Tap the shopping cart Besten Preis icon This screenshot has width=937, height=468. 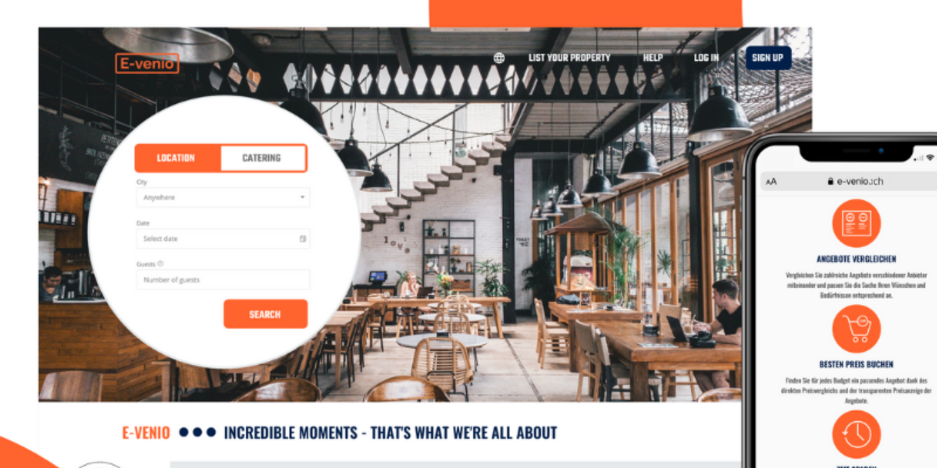click(x=856, y=328)
